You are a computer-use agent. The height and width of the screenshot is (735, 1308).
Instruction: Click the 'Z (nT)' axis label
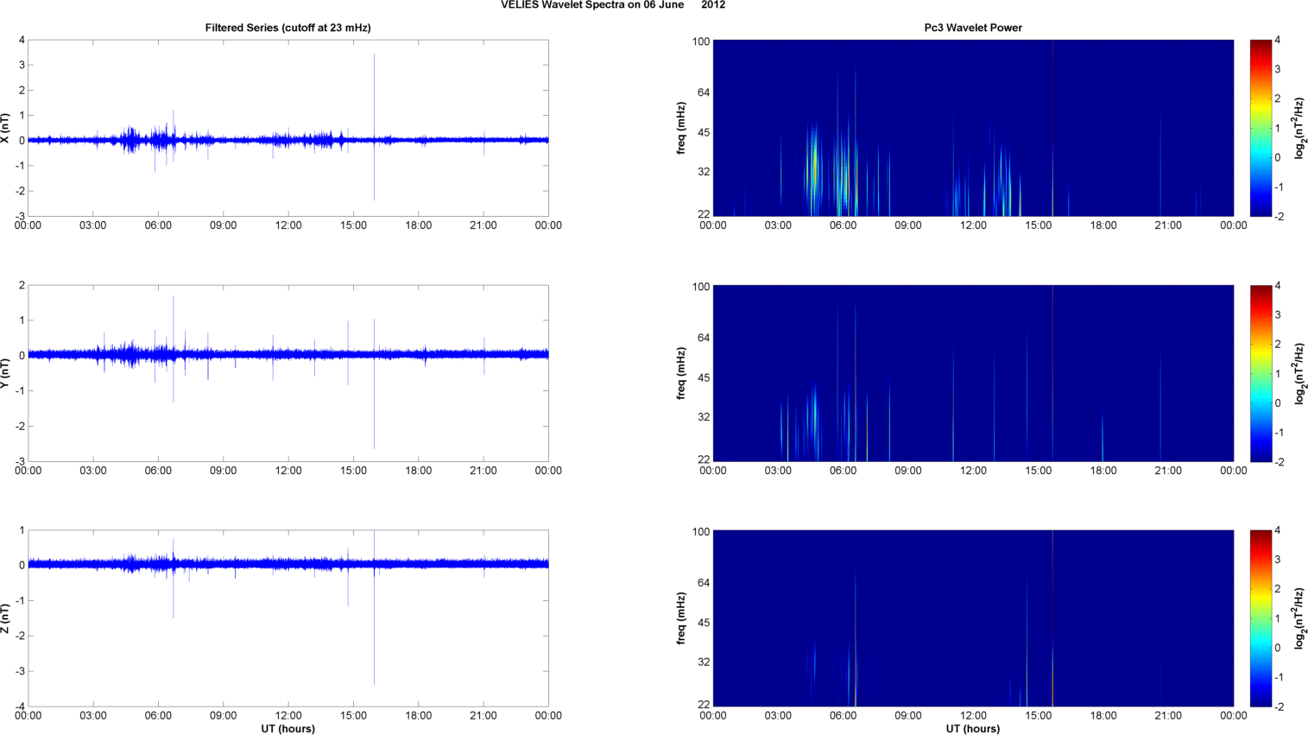click(x=6, y=618)
